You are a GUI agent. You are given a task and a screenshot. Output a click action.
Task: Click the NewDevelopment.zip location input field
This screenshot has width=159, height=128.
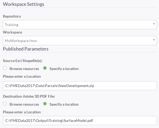point(80,86)
